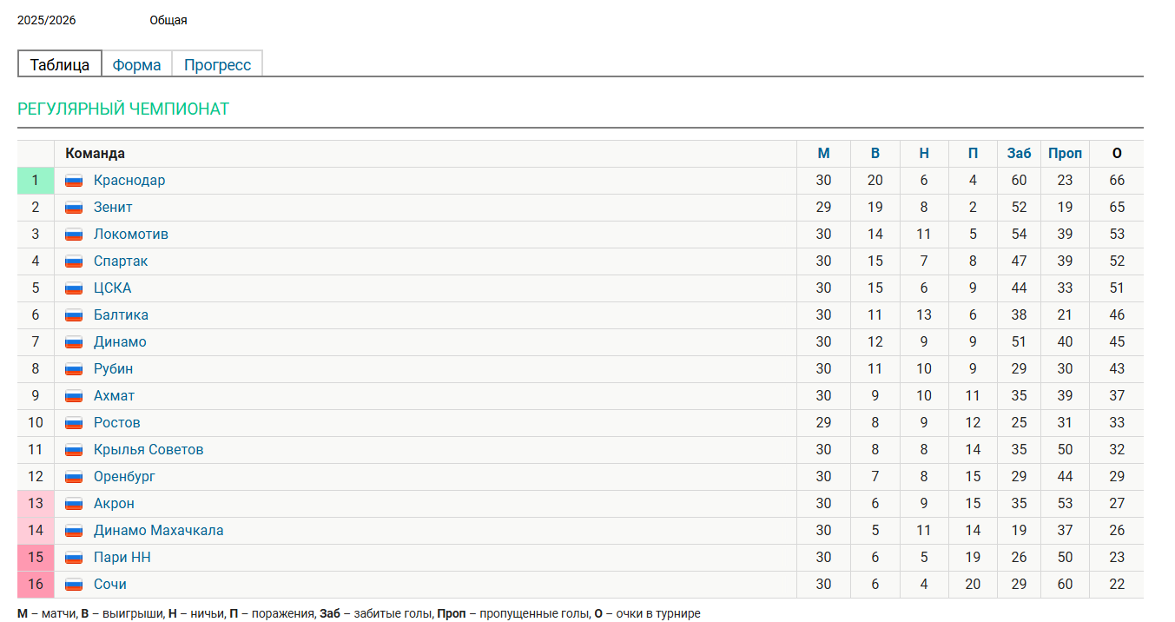The height and width of the screenshot is (622, 1175).
Task: Open the Пари НН team link
Action: coord(122,558)
